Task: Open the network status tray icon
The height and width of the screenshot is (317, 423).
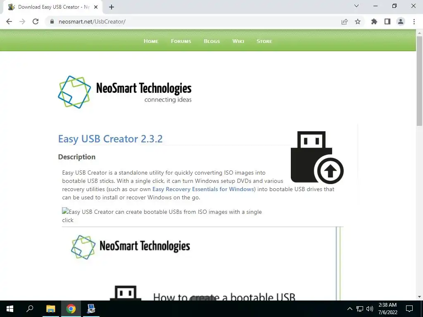Action: [x=360, y=309]
